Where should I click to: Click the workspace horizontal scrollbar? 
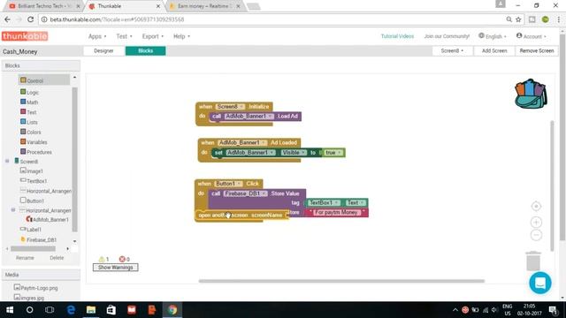point(341,281)
